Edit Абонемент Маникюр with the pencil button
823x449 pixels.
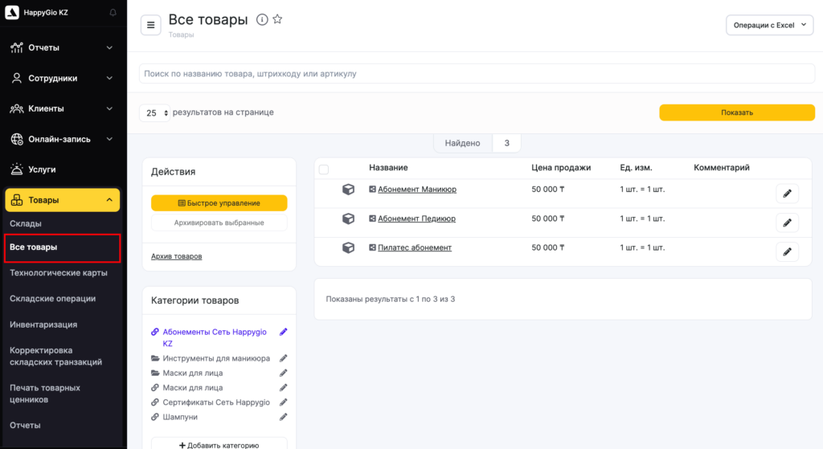(787, 194)
